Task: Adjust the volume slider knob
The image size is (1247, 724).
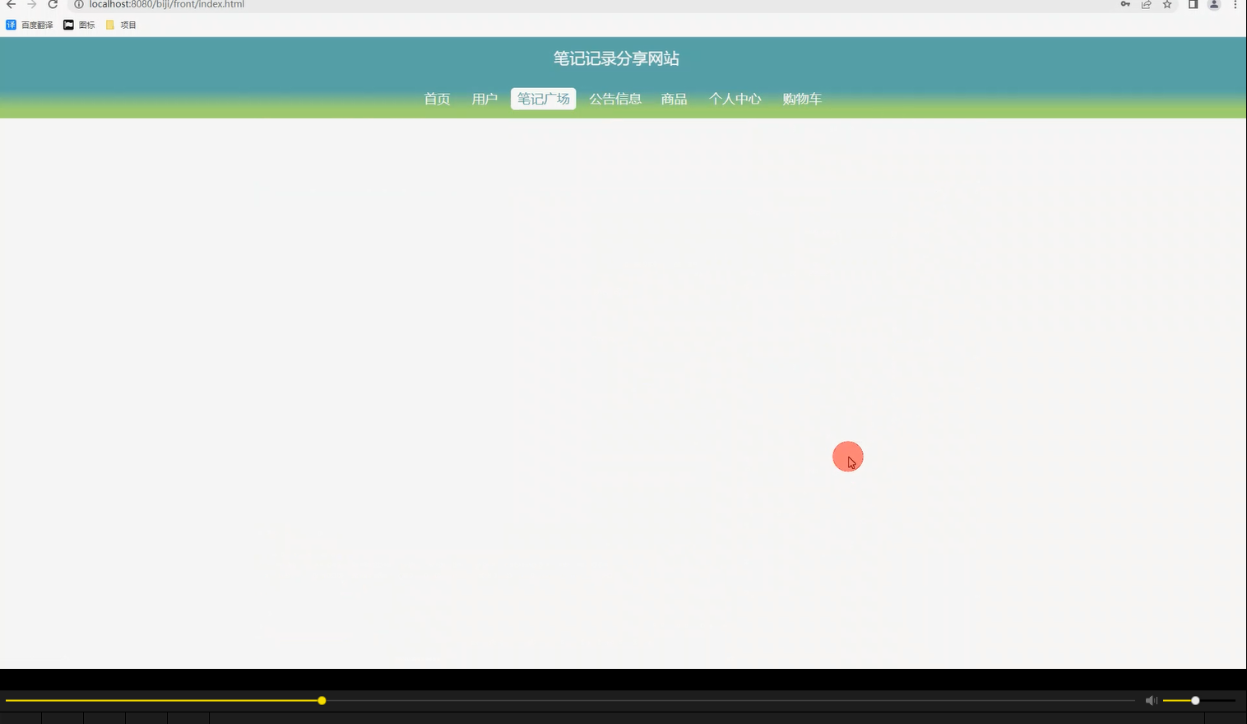Action: coord(1195,700)
